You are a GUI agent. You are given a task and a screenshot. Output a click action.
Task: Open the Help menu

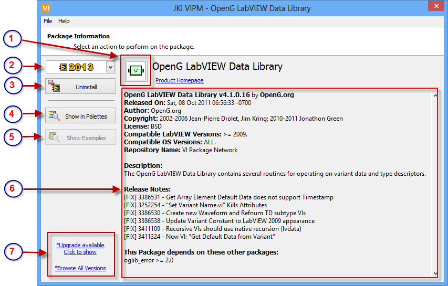[x=64, y=21]
